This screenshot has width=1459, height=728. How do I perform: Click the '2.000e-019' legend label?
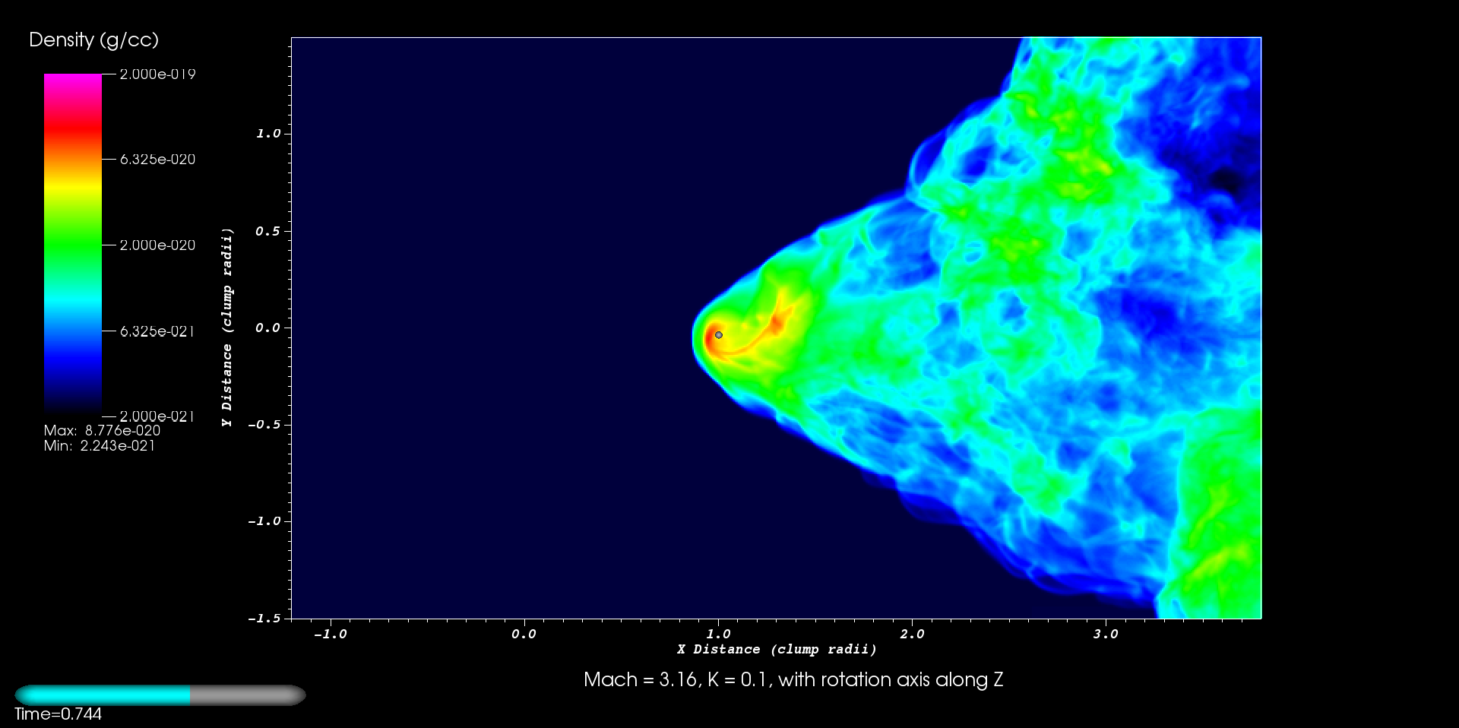coord(157,74)
